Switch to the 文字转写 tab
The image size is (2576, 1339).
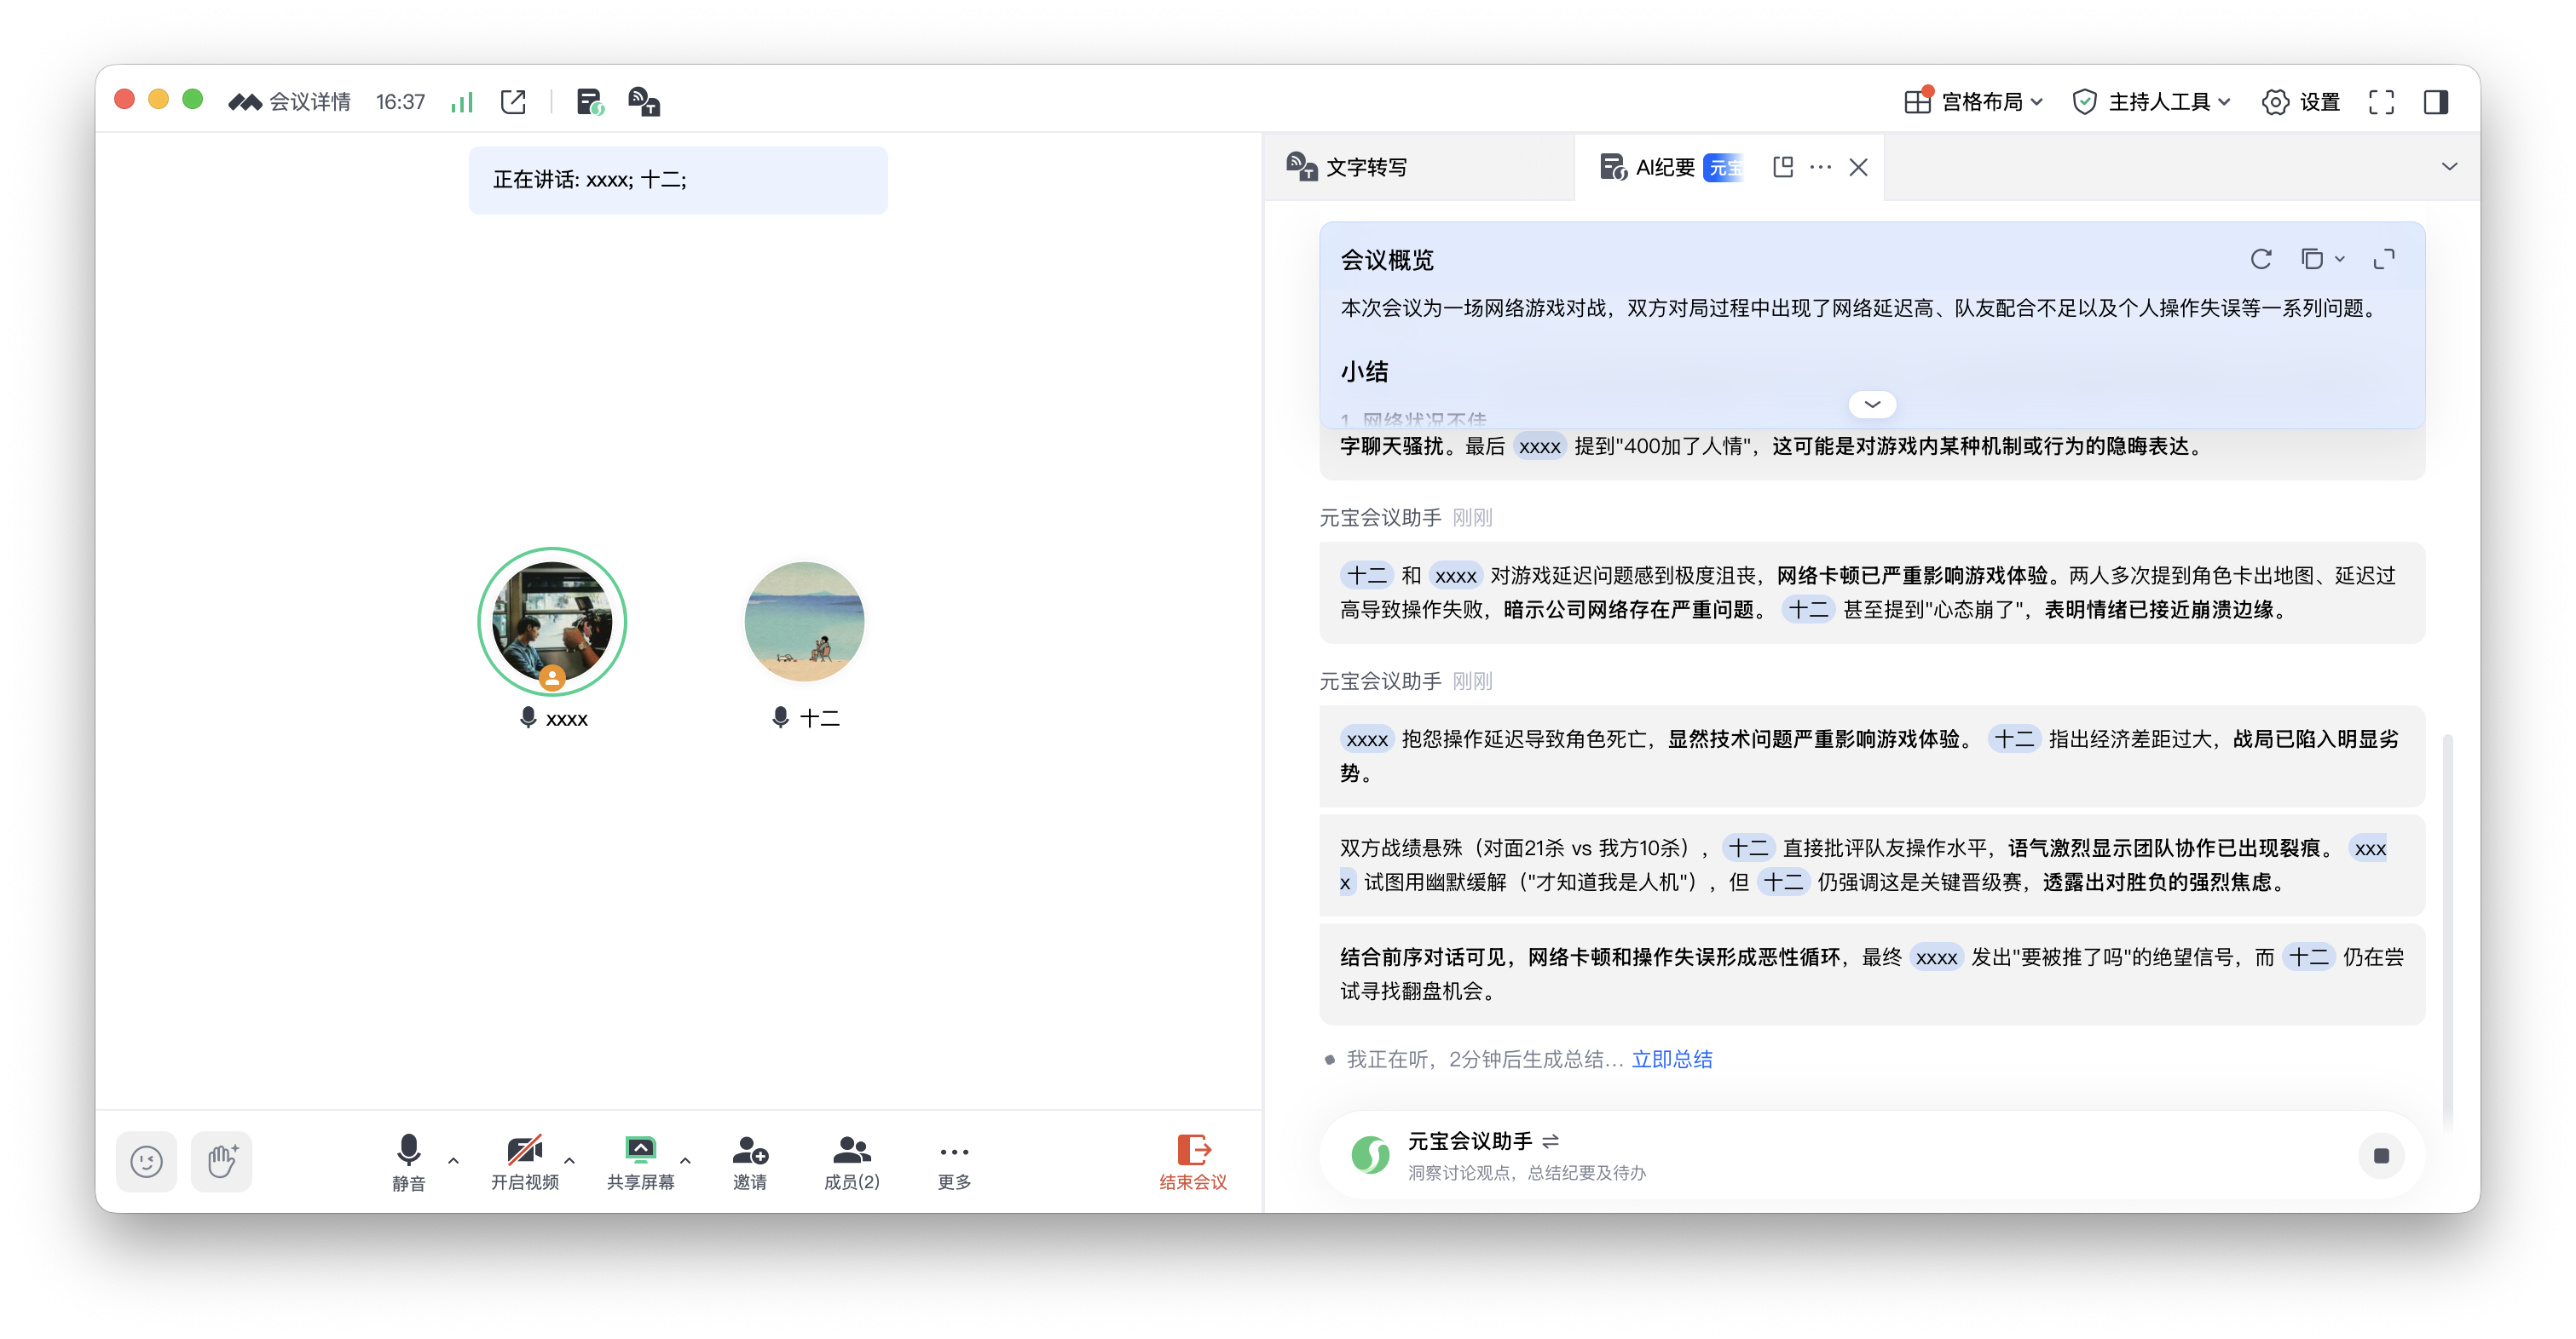point(1366,167)
